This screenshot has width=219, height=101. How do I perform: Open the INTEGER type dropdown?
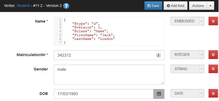187,55
